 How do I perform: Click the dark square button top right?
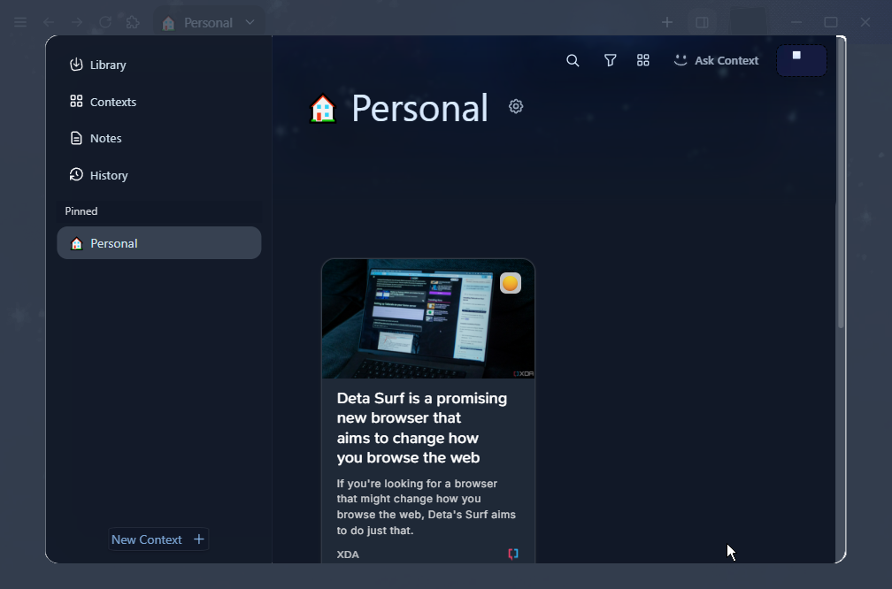point(802,60)
